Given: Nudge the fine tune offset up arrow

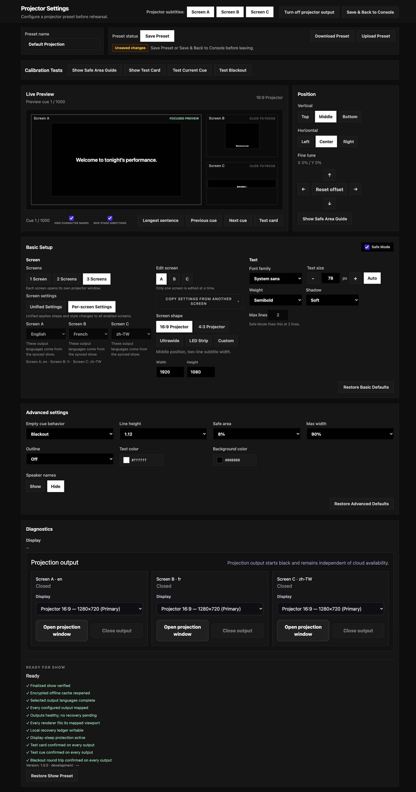Looking at the screenshot, I should click(329, 175).
